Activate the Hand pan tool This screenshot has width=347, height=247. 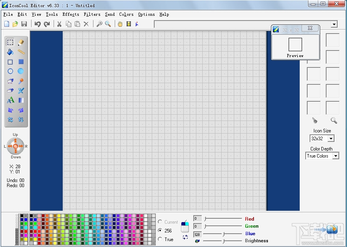tap(120, 24)
